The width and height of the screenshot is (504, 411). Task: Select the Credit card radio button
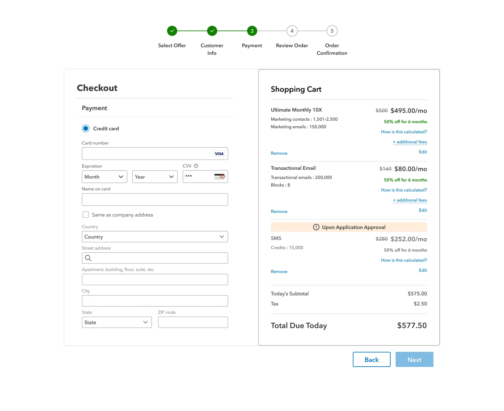[86, 128]
